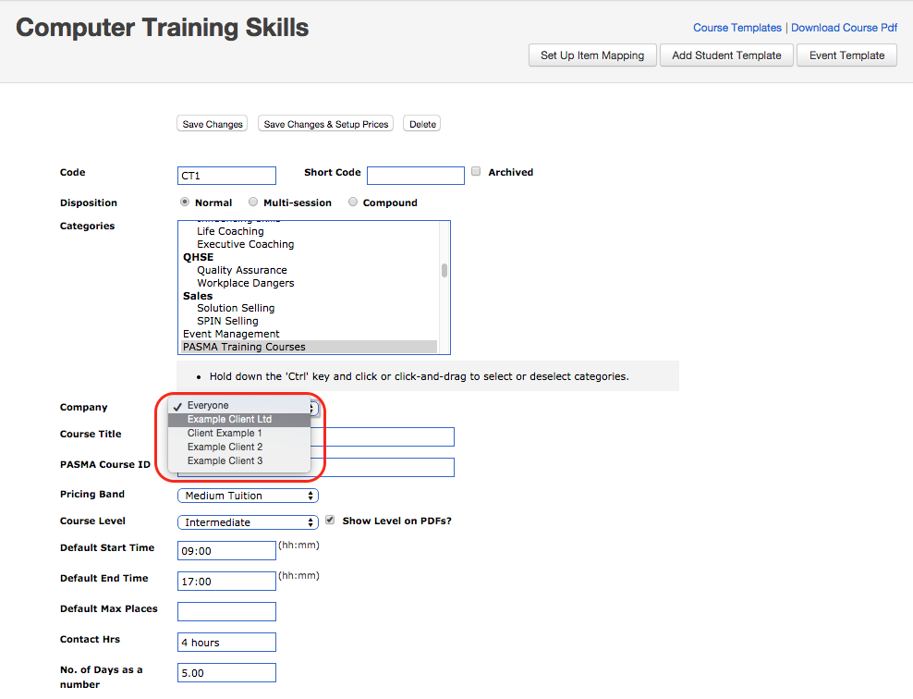The height and width of the screenshot is (699, 913).
Task: Click the PASMA Course ID input field
Action: (x=383, y=467)
